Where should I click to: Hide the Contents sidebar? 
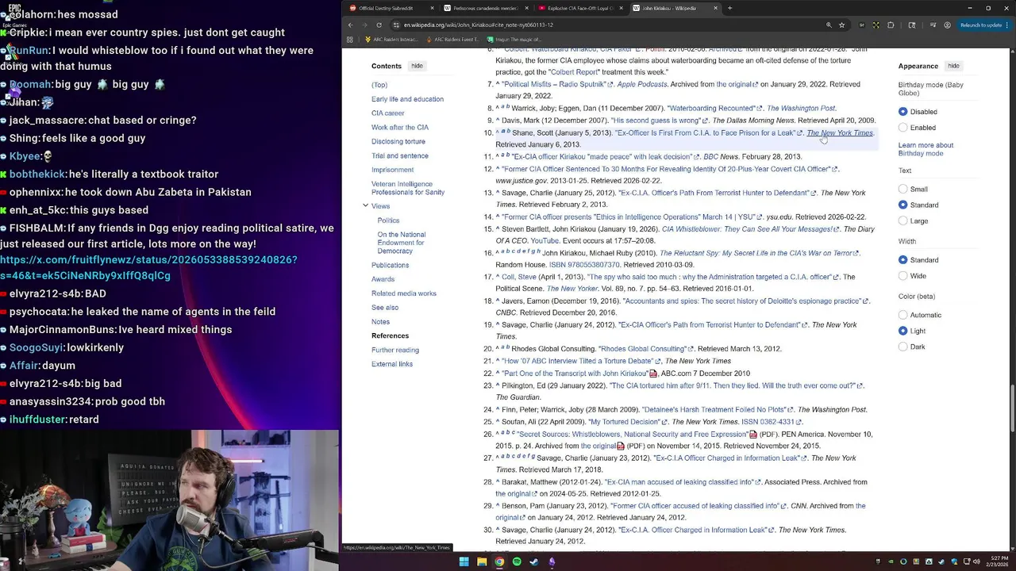(417, 66)
